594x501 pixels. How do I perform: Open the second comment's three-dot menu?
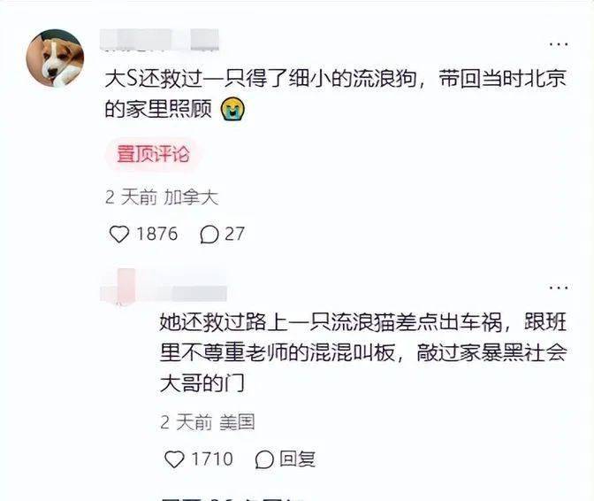559,288
